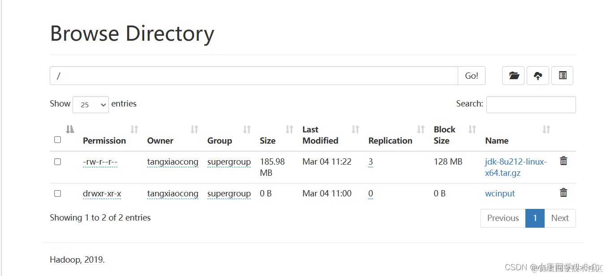Sort by Size column sort icon
606x276 pixels.
click(x=290, y=130)
